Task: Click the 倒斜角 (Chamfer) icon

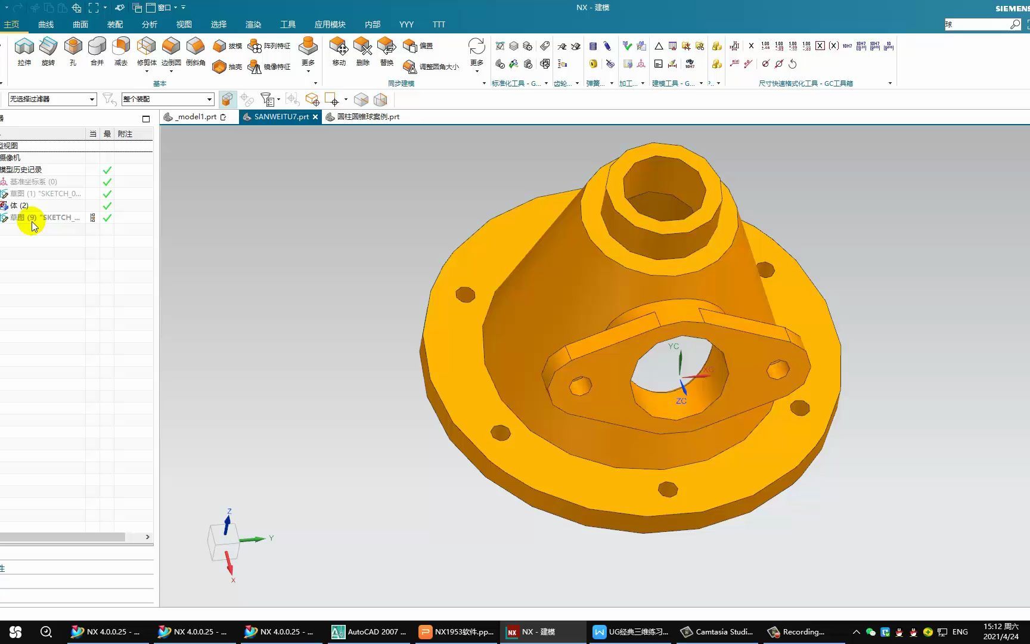Action: pyautogui.click(x=196, y=48)
